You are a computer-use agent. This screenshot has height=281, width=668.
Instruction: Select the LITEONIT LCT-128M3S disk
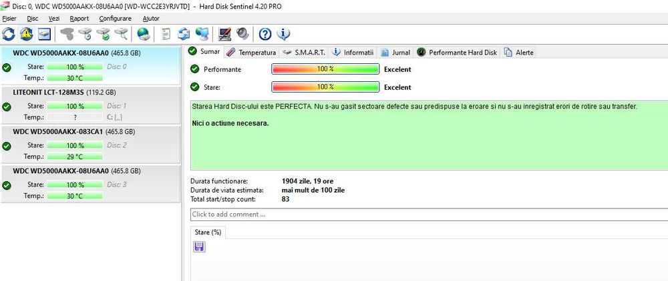(91, 105)
